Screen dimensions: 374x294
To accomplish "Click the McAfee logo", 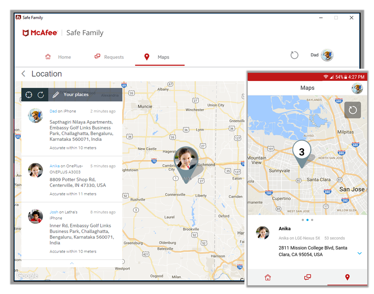I will pyautogui.click(x=40, y=33).
